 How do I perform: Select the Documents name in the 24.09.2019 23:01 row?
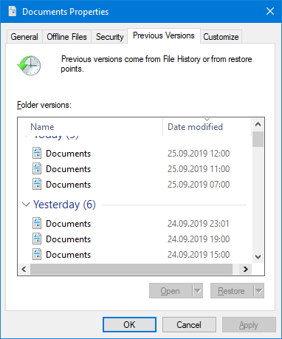[x=69, y=224]
